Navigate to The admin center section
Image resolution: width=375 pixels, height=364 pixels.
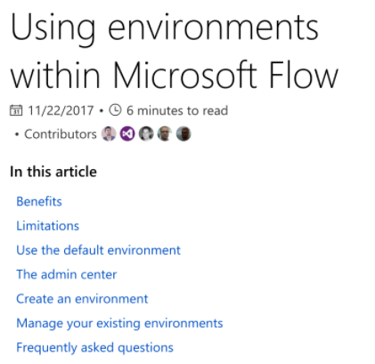pyautogui.click(x=67, y=274)
